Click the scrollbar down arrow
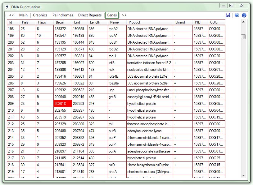 pyautogui.click(x=243, y=176)
